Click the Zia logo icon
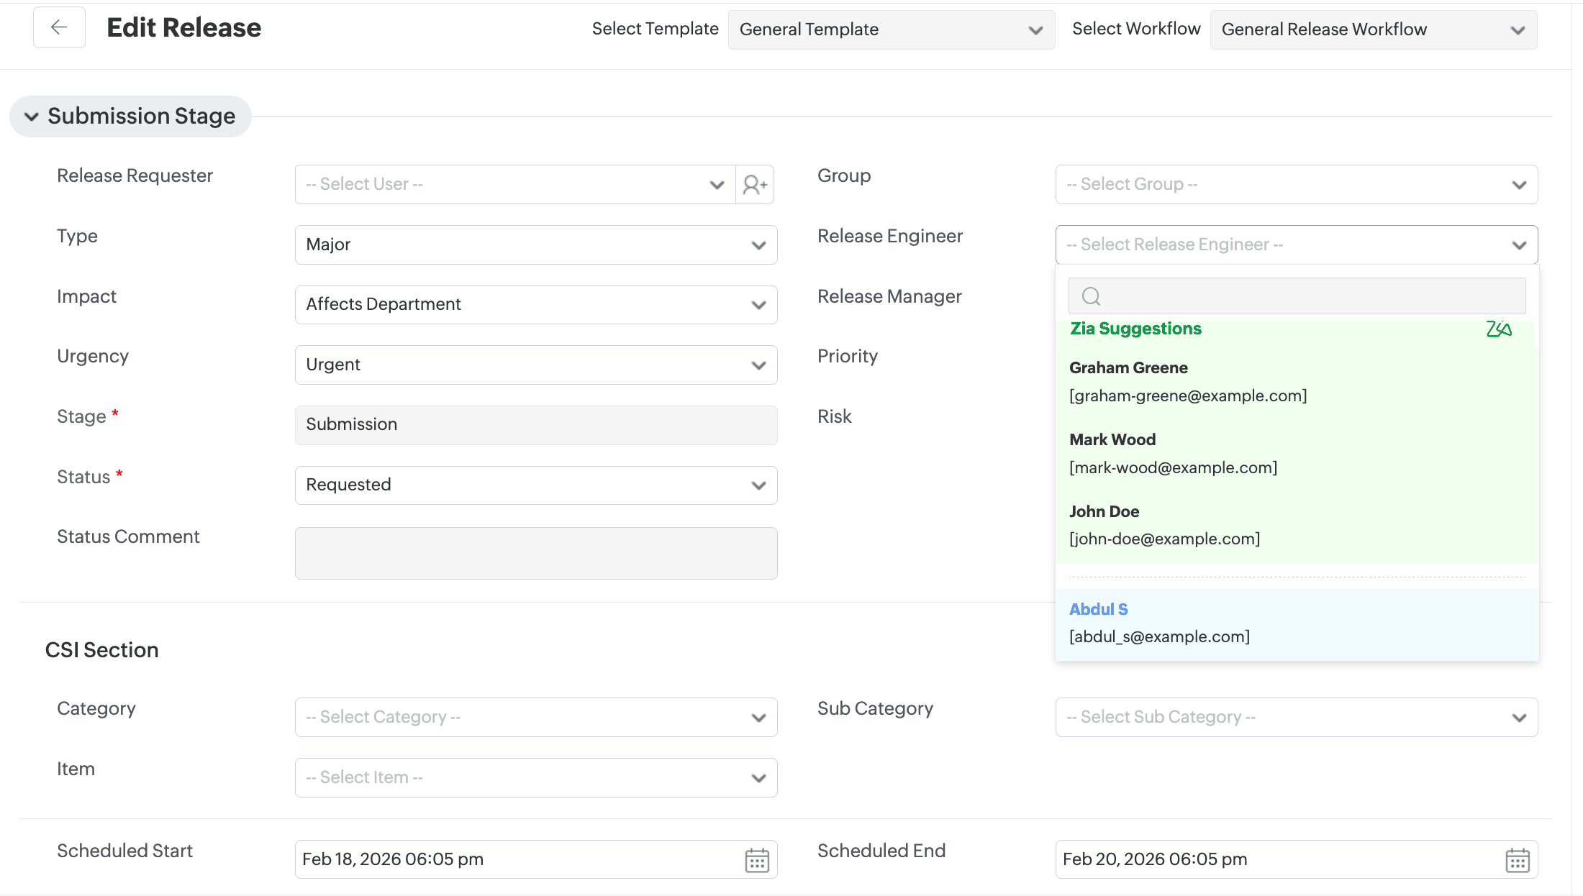 tap(1499, 329)
